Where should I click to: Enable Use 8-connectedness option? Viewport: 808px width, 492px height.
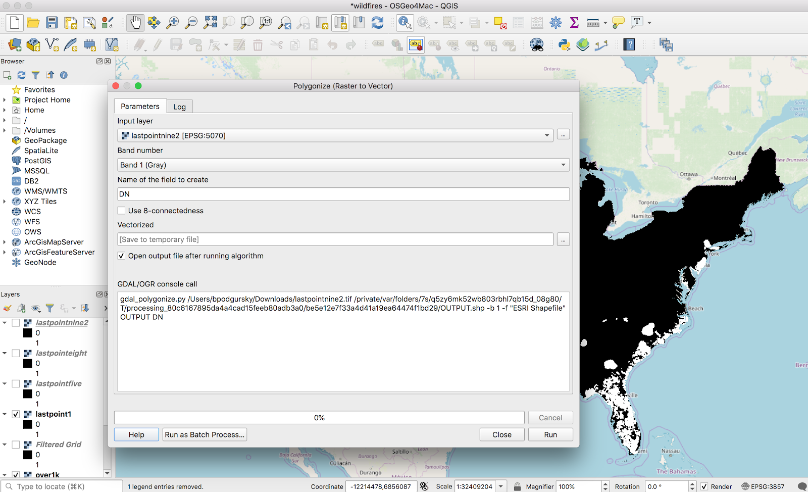point(121,211)
